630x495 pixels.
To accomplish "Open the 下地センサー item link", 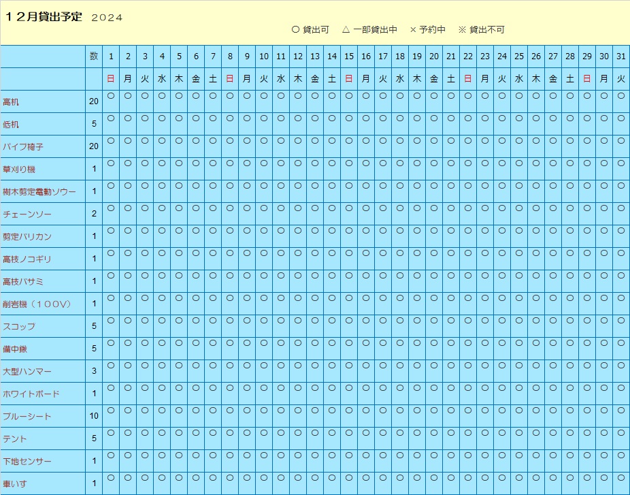I will (x=27, y=462).
